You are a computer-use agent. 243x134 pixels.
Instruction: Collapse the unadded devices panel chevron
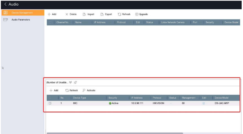[x=70, y=82]
